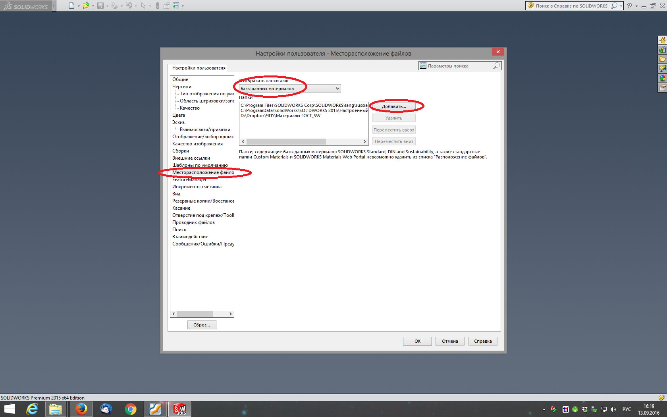Expand the New document dropdown arrow
The image size is (667, 417).
pyautogui.click(x=79, y=6)
